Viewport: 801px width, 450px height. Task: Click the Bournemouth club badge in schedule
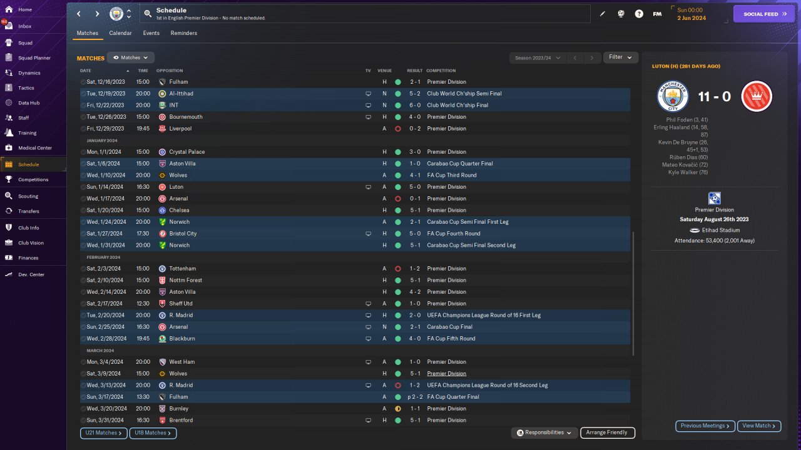click(162, 117)
